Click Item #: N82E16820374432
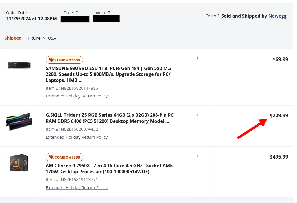 click(72, 129)
